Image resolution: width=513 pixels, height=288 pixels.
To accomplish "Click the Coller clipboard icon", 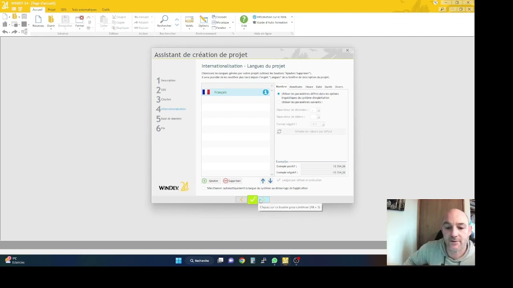I will coord(104,20).
